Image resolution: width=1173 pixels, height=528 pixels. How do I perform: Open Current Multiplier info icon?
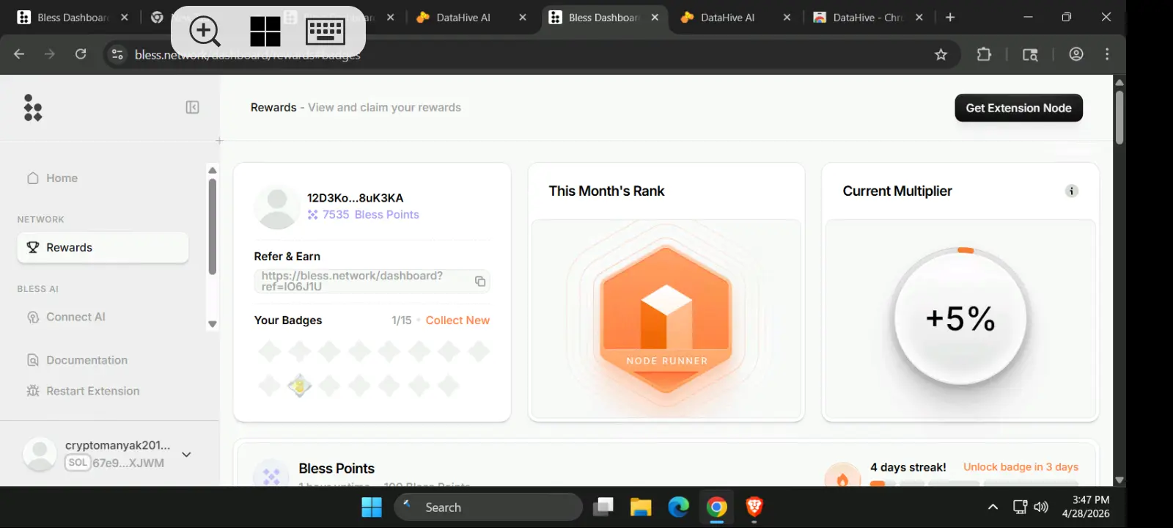pos(1071,191)
